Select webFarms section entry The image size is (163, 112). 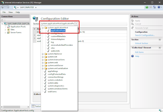[52, 92]
